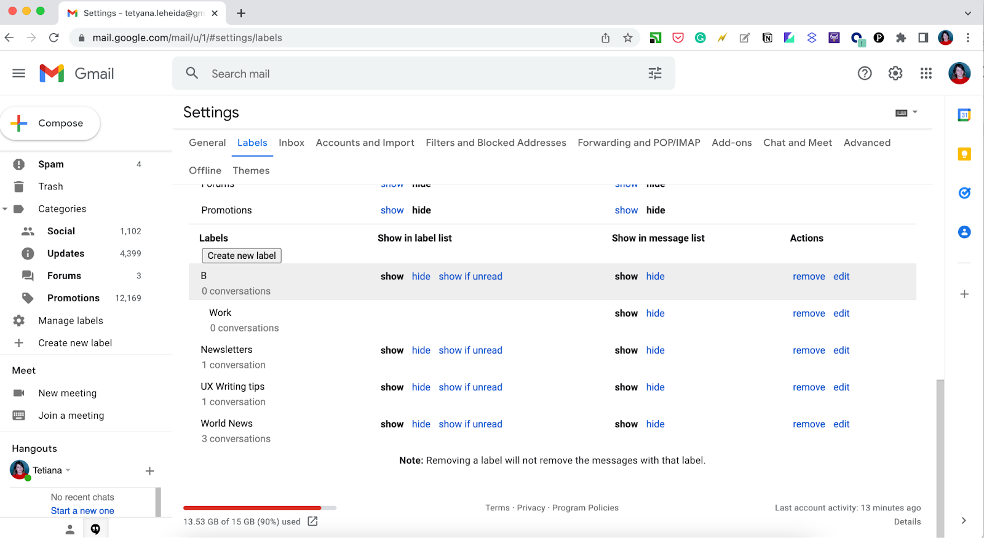
Task: Open the Privacy link in footer
Action: tap(531, 508)
